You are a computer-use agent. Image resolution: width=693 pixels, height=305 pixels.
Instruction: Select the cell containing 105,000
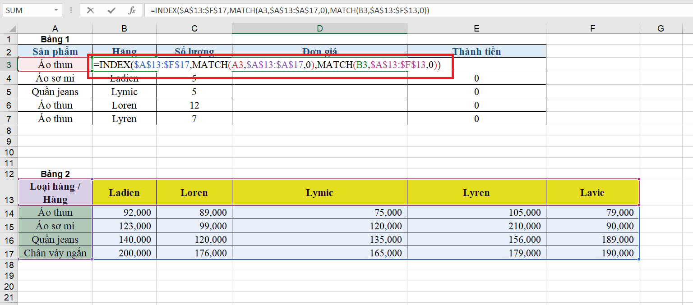click(476, 213)
